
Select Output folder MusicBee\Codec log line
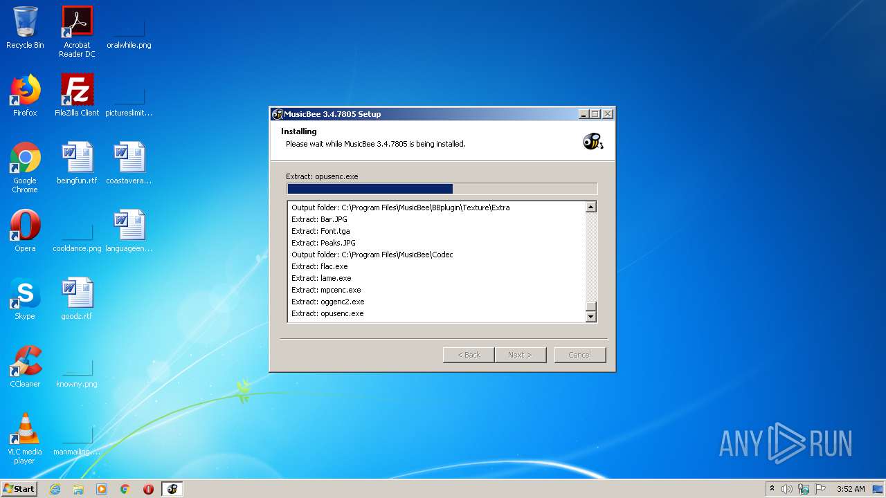(x=372, y=255)
